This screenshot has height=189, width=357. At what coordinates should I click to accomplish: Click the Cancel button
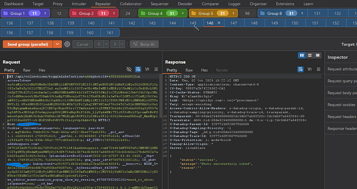click(x=83, y=44)
